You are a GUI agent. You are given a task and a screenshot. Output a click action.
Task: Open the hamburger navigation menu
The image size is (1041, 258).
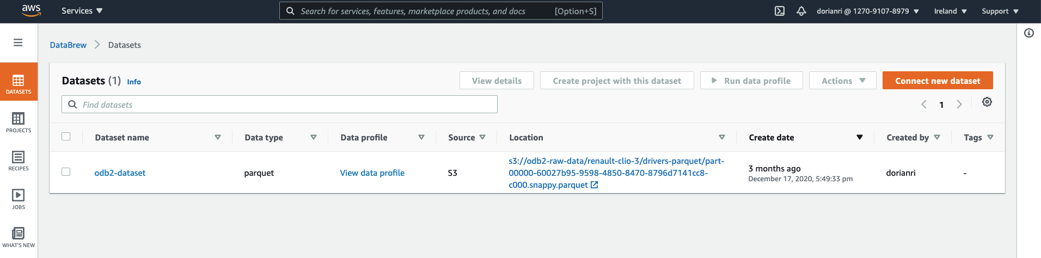pos(18,42)
